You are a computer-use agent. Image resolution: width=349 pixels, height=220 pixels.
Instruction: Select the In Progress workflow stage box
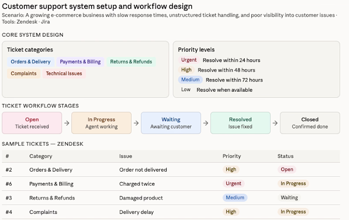click(101, 123)
